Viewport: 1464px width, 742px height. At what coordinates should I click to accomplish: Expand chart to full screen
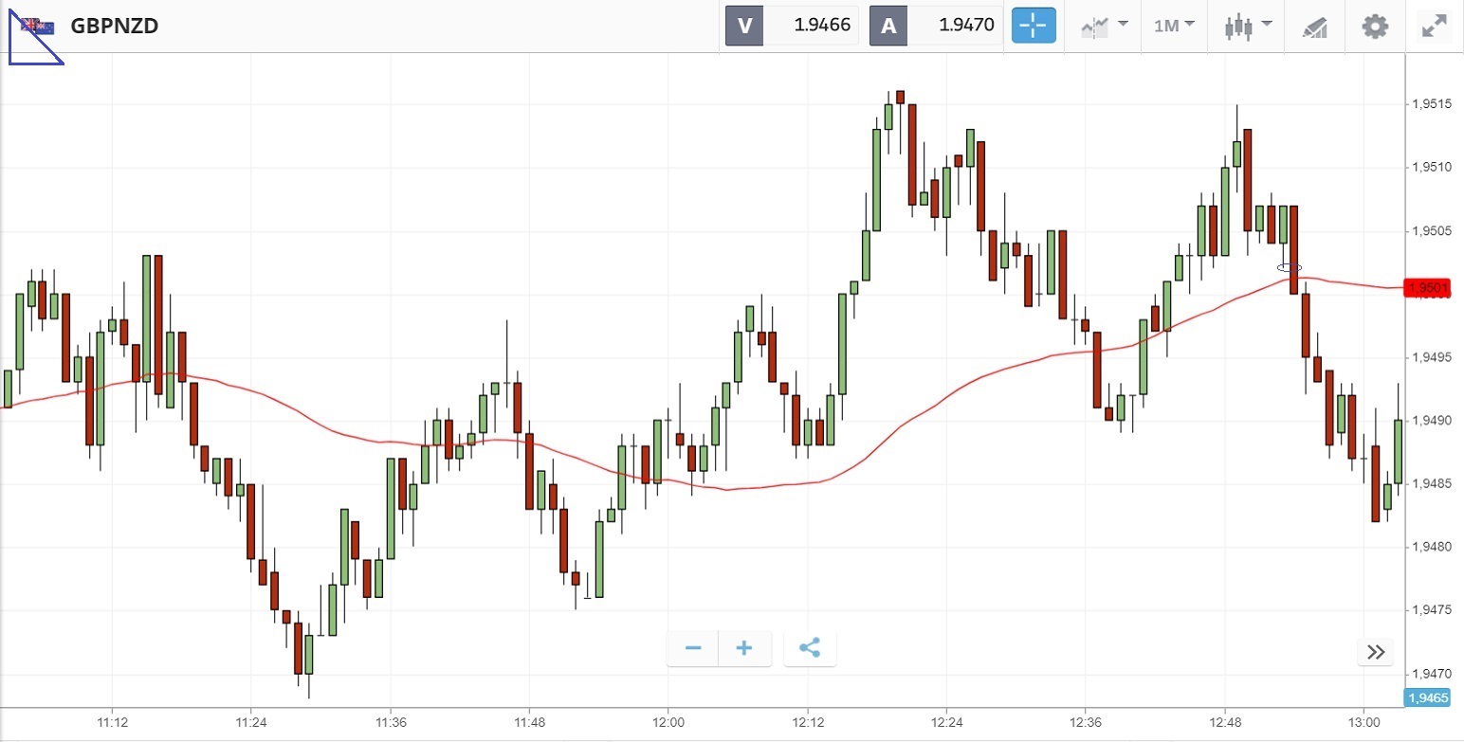tap(1433, 26)
